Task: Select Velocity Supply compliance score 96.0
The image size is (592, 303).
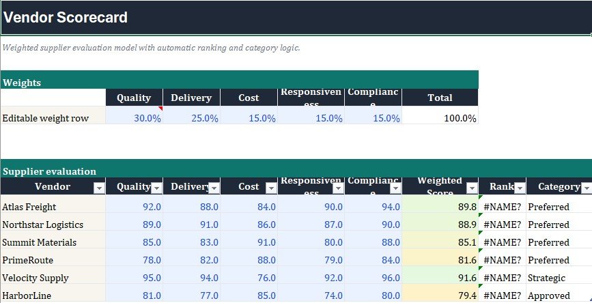Action: click(x=373, y=275)
